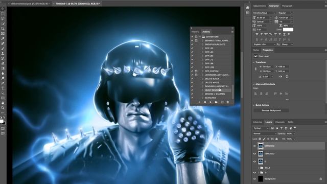Click the Opacity value field in Layers
This screenshot has height=184, width=327.
[290, 133]
